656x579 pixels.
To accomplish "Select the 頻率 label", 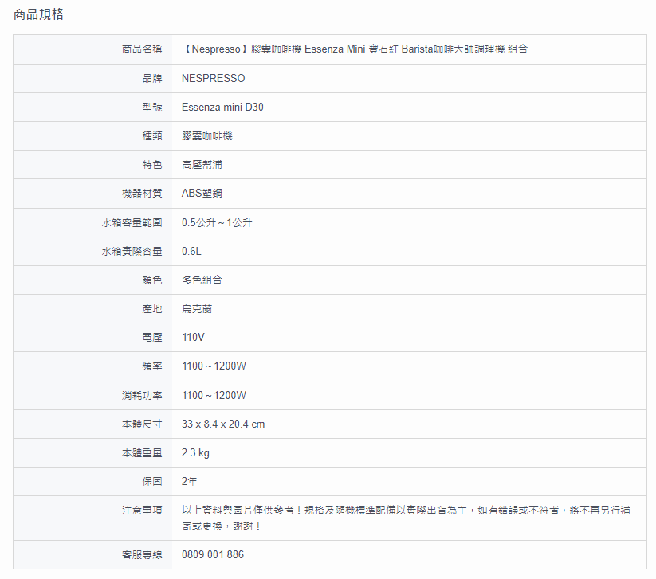I will click(x=152, y=366).
